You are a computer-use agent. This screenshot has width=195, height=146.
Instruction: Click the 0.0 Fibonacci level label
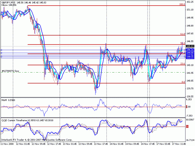(x=183, y=82)
